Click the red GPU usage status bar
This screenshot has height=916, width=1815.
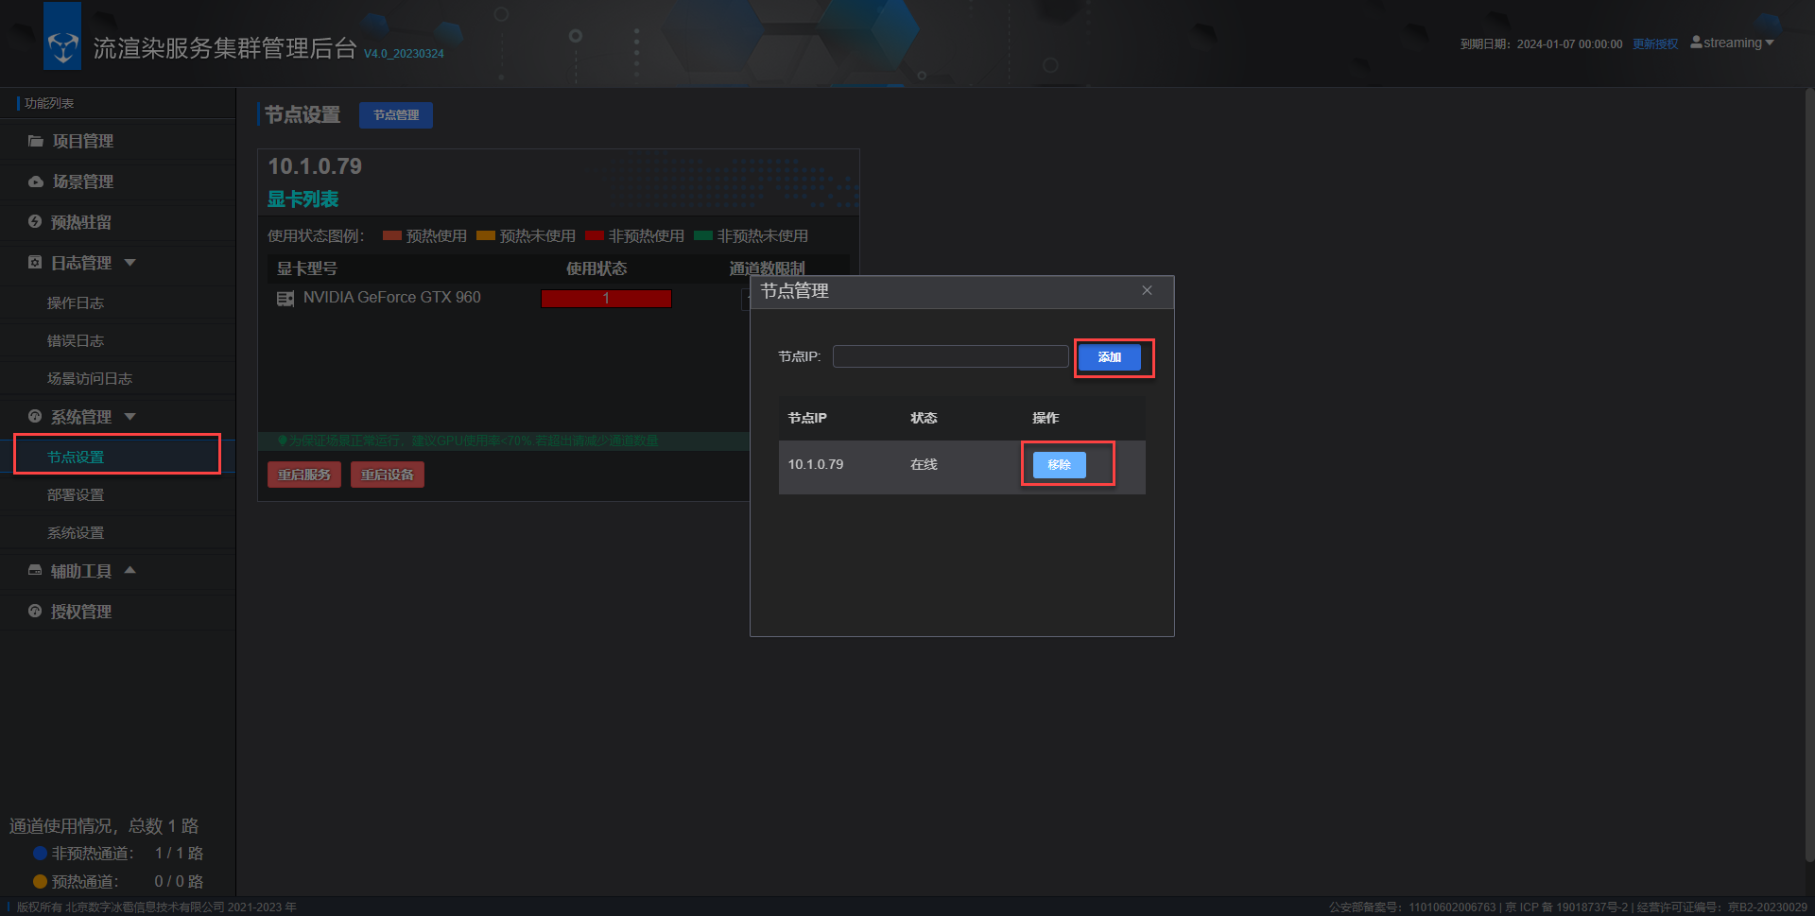coord(606,299)
